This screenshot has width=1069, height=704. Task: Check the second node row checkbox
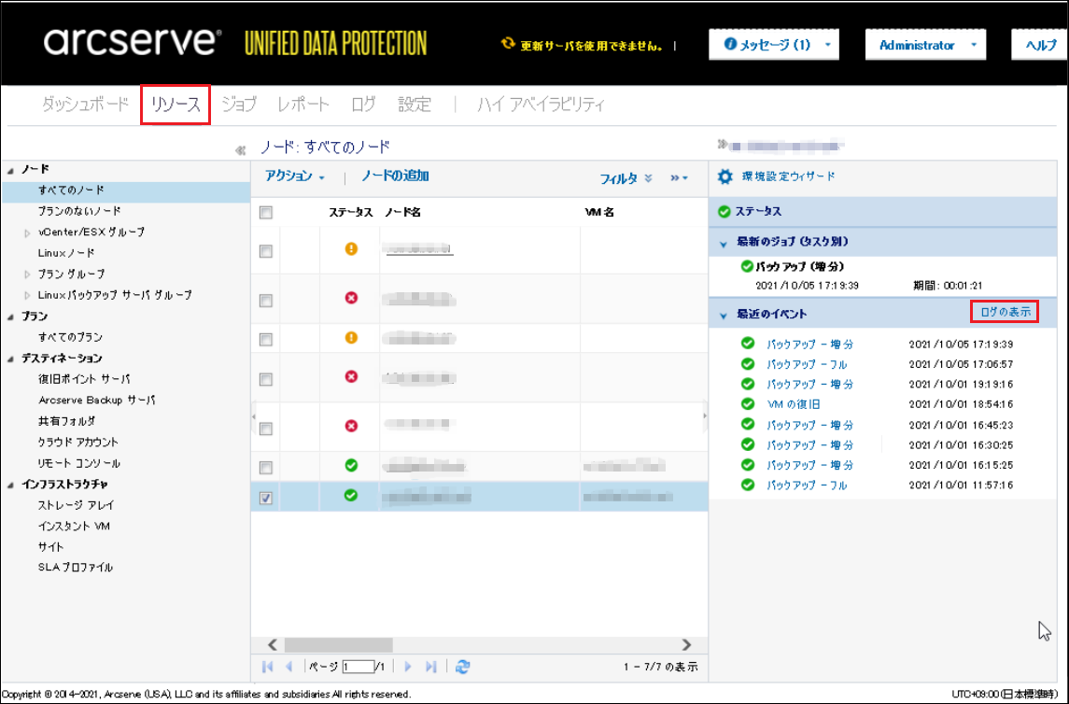(266, 300)
